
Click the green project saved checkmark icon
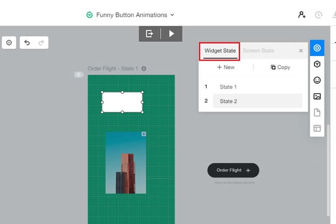pos(89,15)
